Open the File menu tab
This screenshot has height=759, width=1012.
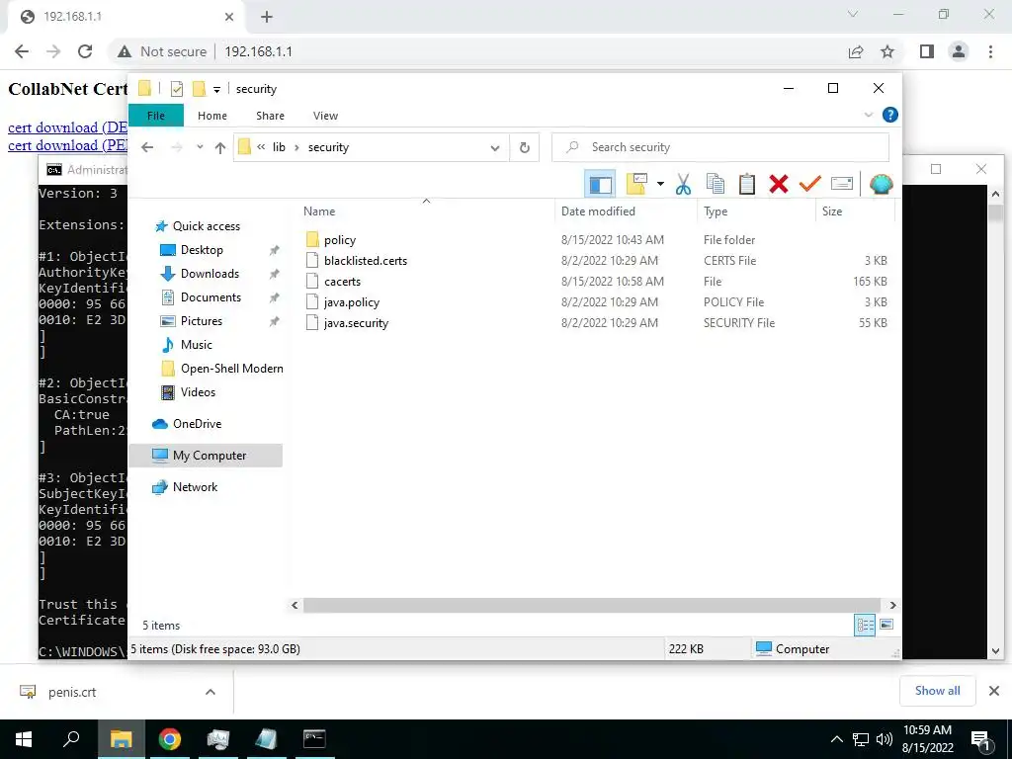click(156, 116)
